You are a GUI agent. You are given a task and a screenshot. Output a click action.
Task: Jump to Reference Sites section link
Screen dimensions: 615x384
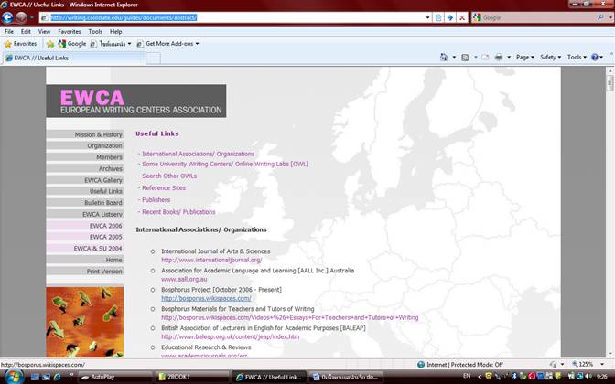(x=164, y=187)
